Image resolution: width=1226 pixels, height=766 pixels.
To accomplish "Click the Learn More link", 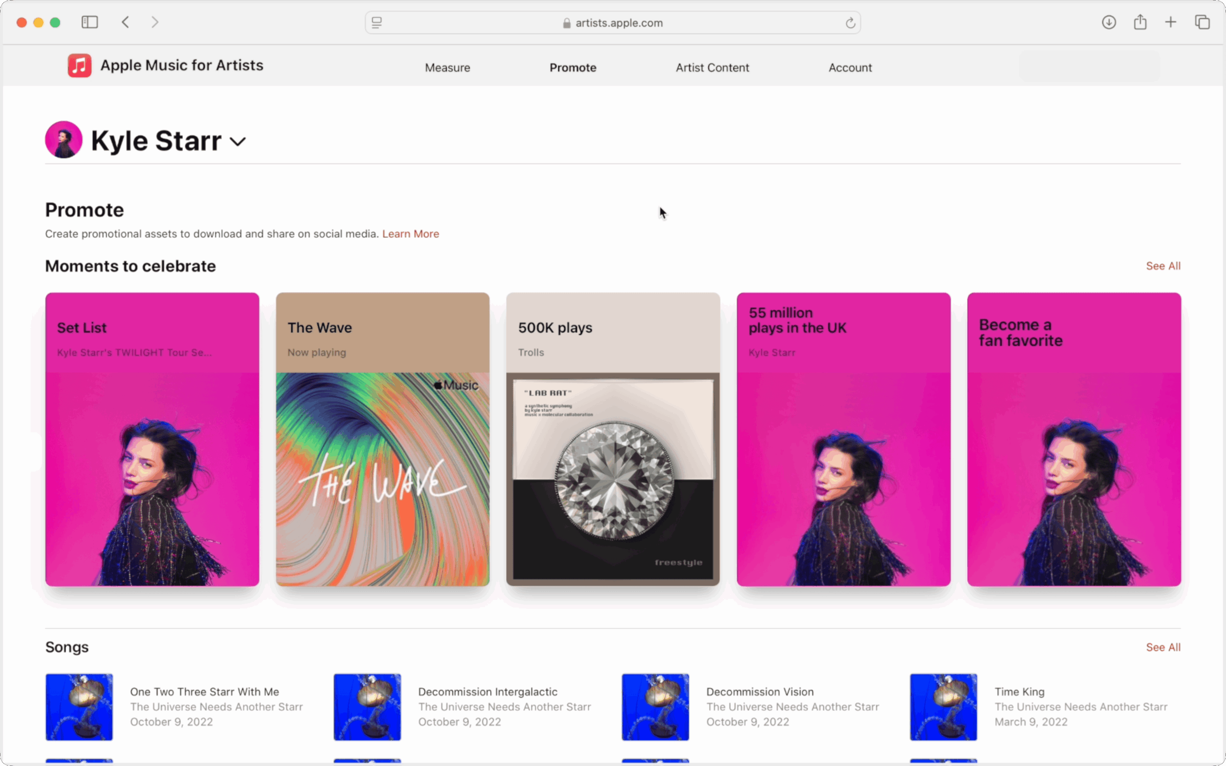I will coord(410,234).
